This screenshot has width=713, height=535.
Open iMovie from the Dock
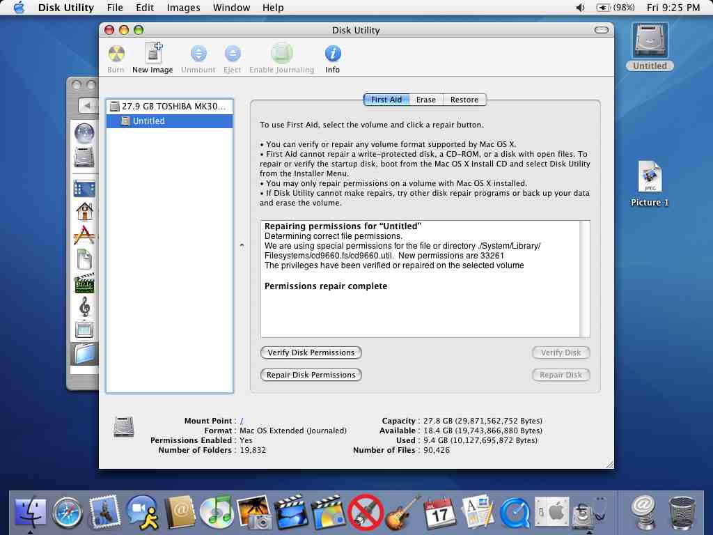(292, 513)
